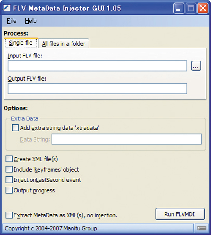Enable Add extra string data 'xtradata'
211x235 pixels.
[15, 128]
